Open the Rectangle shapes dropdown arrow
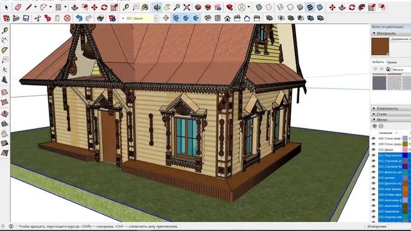The width and height of the screenshot is (411, 231). point(66,7)
